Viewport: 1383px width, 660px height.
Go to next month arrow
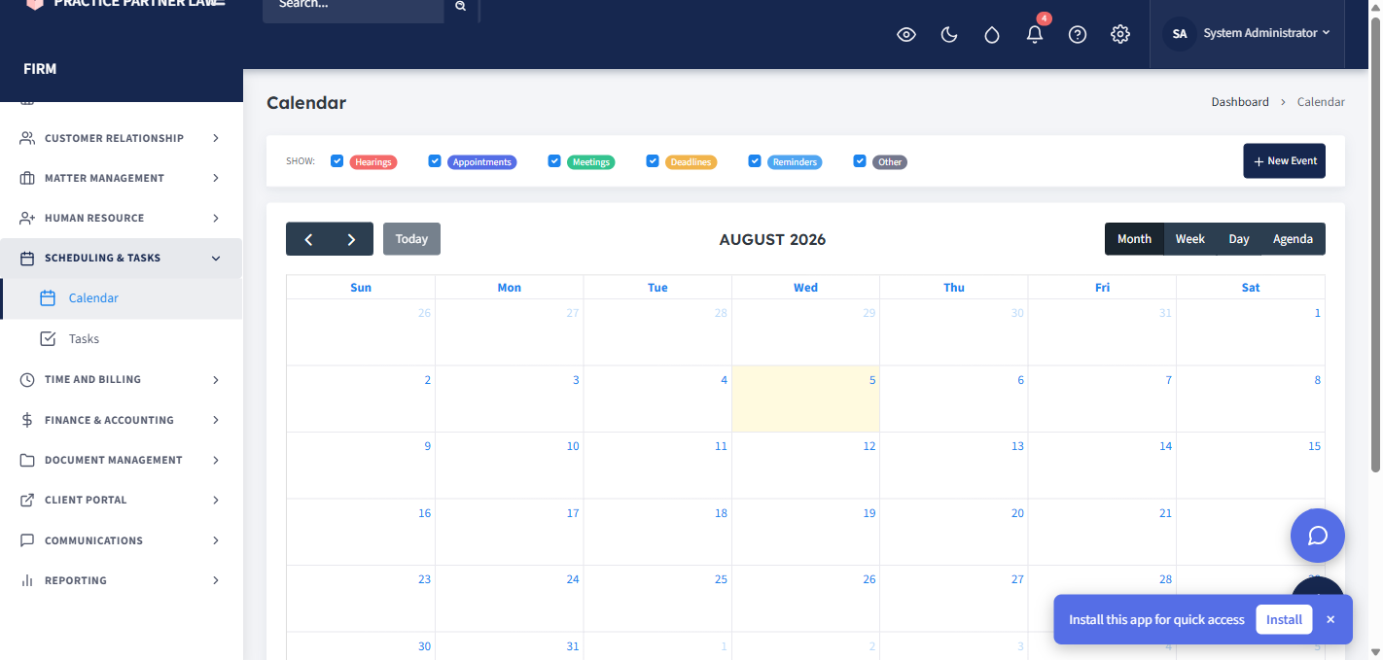pyautogui.click(x=351, y=239)
